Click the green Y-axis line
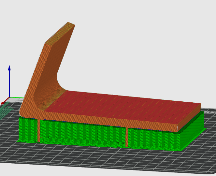This screenshot has width=216, height=176. pyautogui.click(x=17, y=97)
